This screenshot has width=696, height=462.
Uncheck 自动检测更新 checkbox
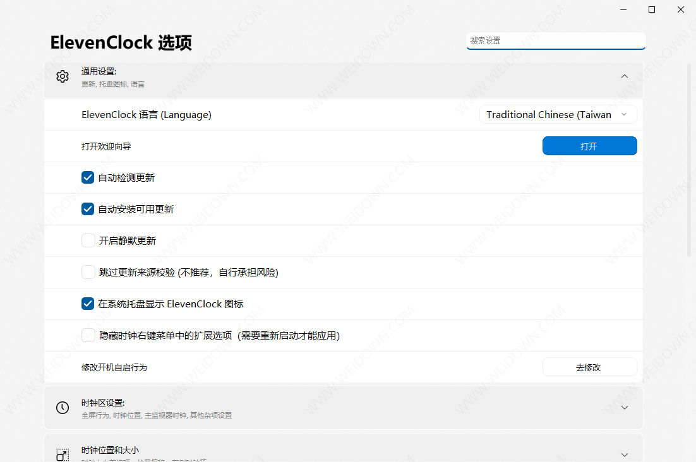[87, 177]
